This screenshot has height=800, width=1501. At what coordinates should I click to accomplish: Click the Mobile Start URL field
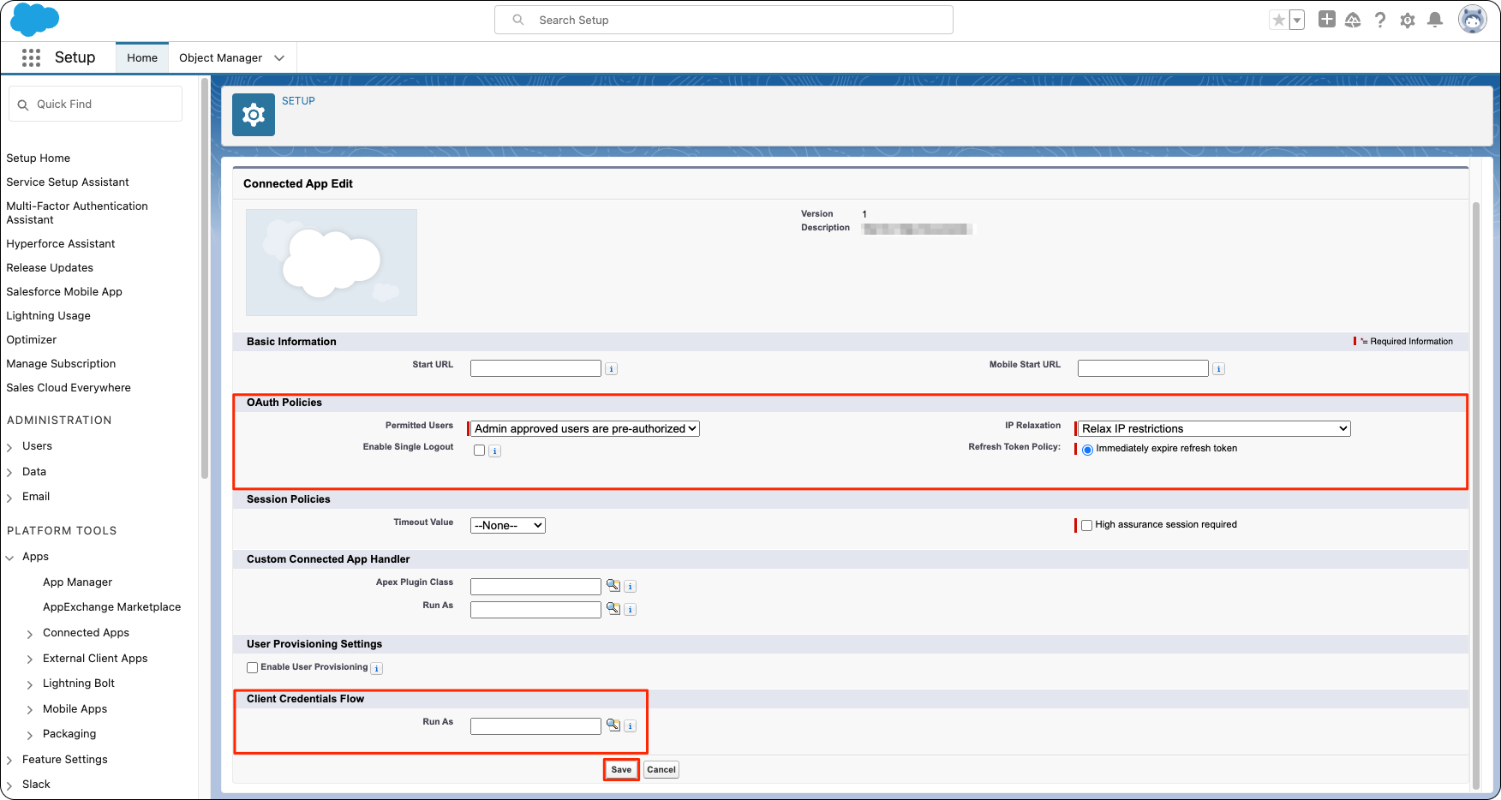[1143, 368]
